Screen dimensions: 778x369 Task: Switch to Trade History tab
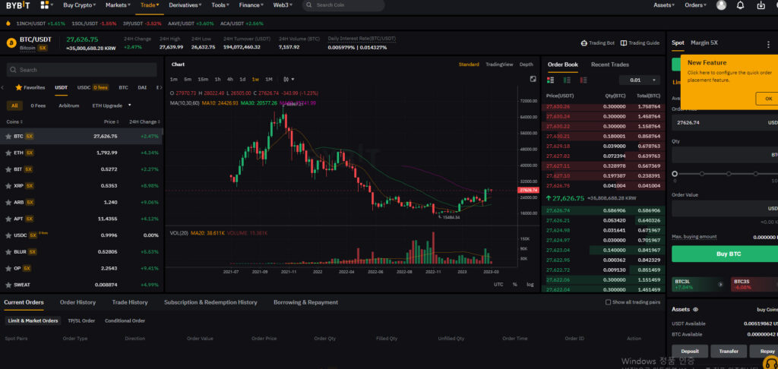[x=129, y=302]
